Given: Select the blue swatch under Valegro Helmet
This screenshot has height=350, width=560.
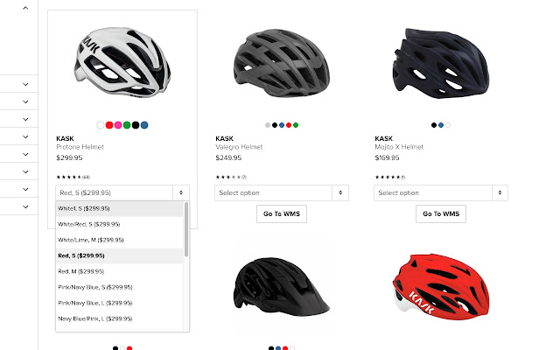Looking at the screenshot, I should pos(282,125).
